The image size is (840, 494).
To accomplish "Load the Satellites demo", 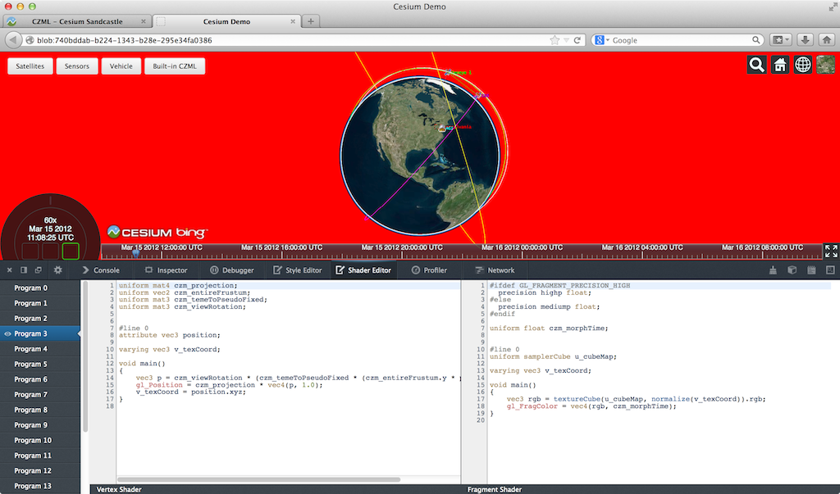I will (30, 66).
